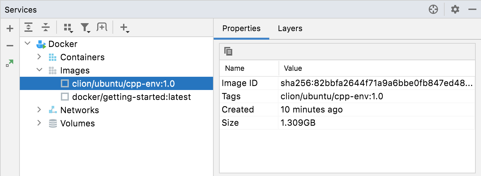Open the Add Service plus dropdown in toolbar
Viewport: 481px width, 176px height.
(124, 28)
